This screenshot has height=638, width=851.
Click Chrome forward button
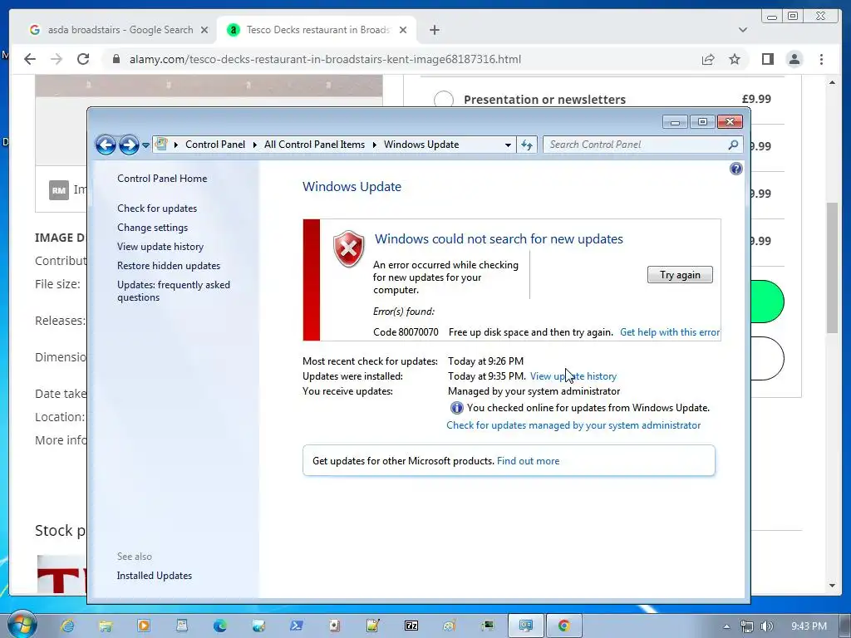pyautogui.click(x=57, y=59)
